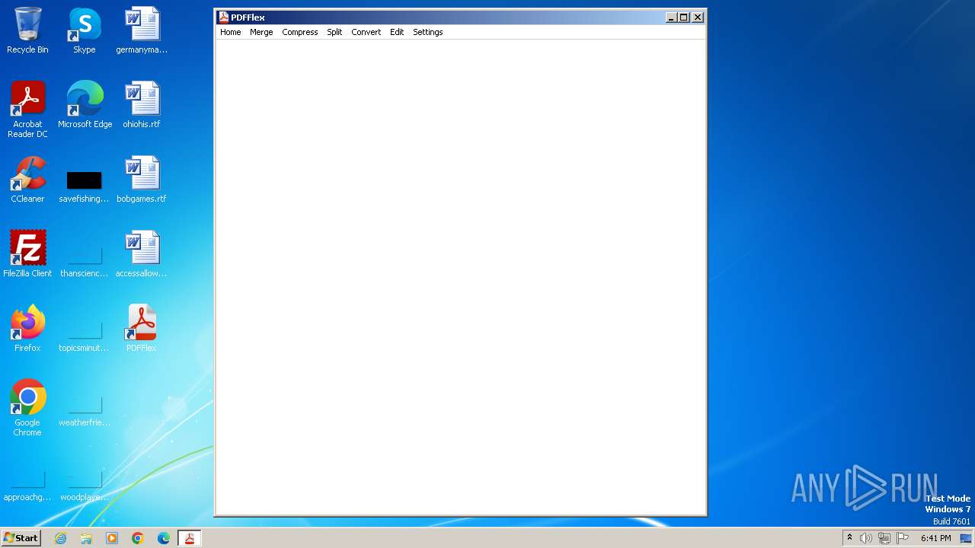Viewport: 975px width, 548px height.
Task: Select the woodplayer... desktop file
Action: 85,483
